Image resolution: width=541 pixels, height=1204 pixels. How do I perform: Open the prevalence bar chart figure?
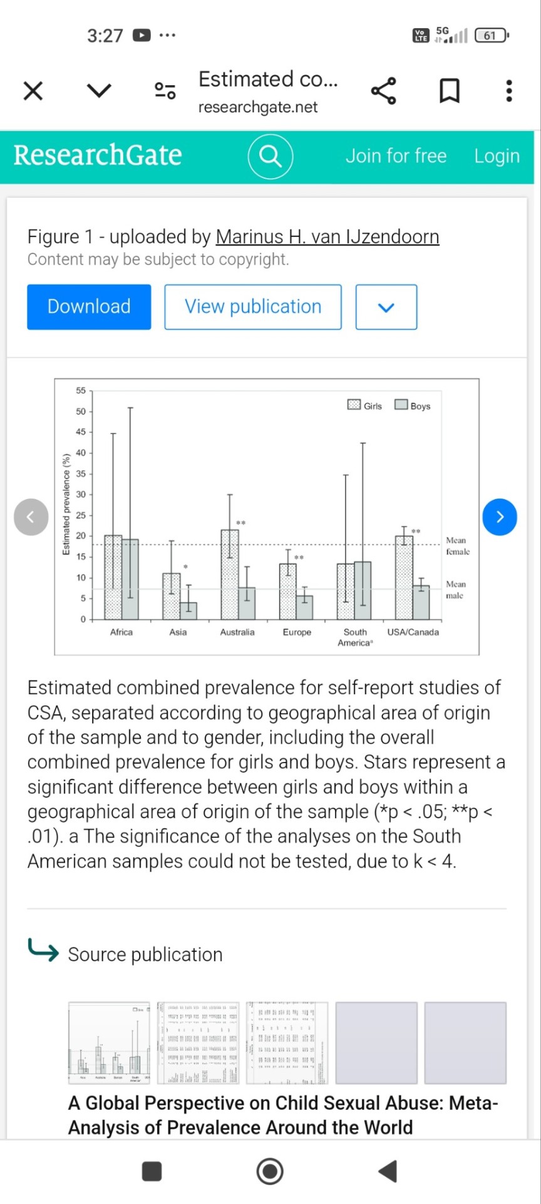pyautogui.click(x=267, y=517)
